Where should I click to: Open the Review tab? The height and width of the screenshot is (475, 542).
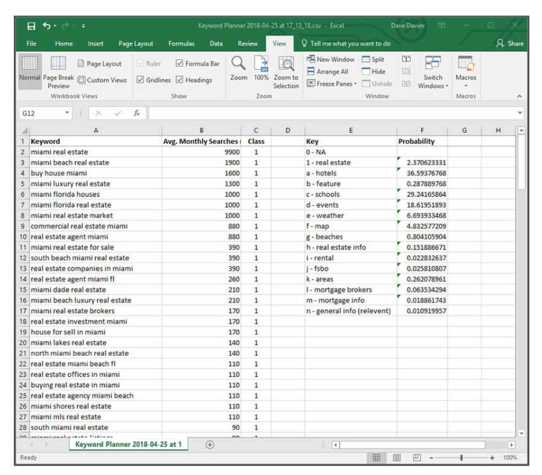247,43
